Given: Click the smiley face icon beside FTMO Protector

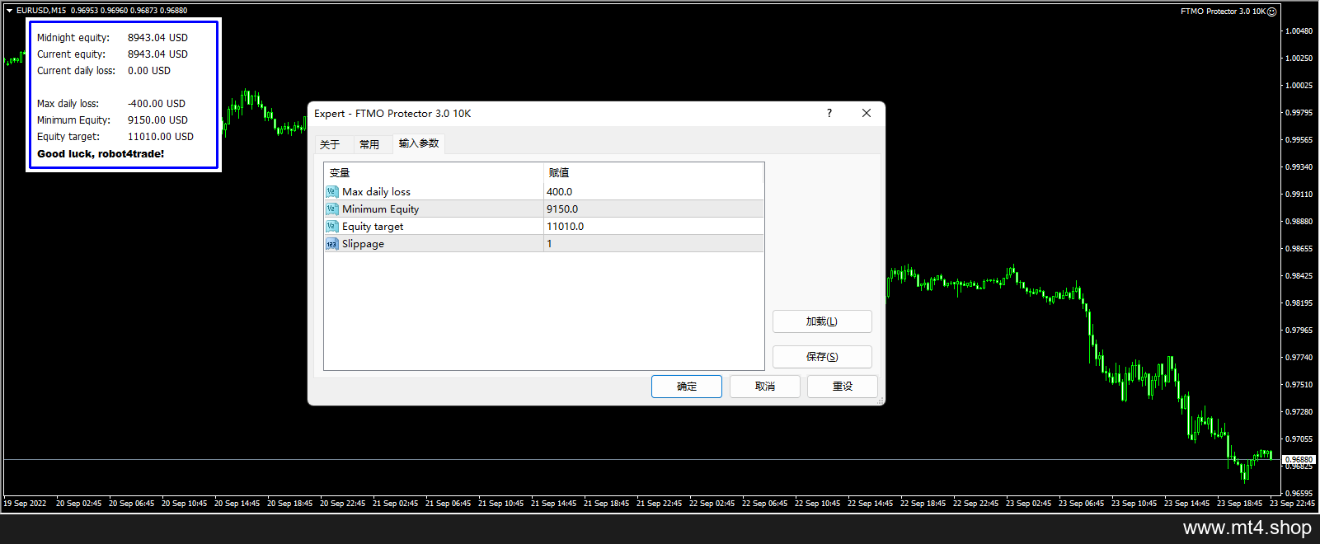Looking at the screenshot, I should click(x=1272, y=12).
